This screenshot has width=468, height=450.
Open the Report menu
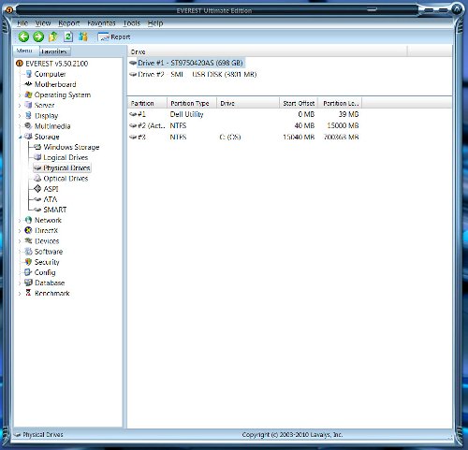point(69,23)
